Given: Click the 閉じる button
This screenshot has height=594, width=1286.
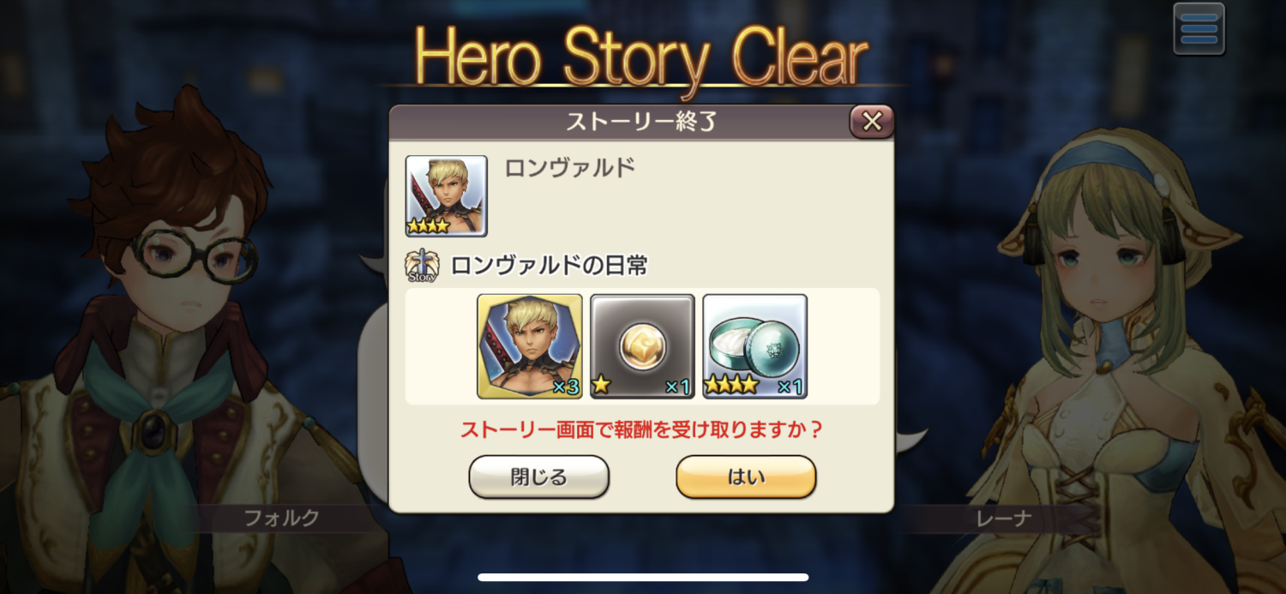Looking at the screenshot, I should tap(538, 477).
